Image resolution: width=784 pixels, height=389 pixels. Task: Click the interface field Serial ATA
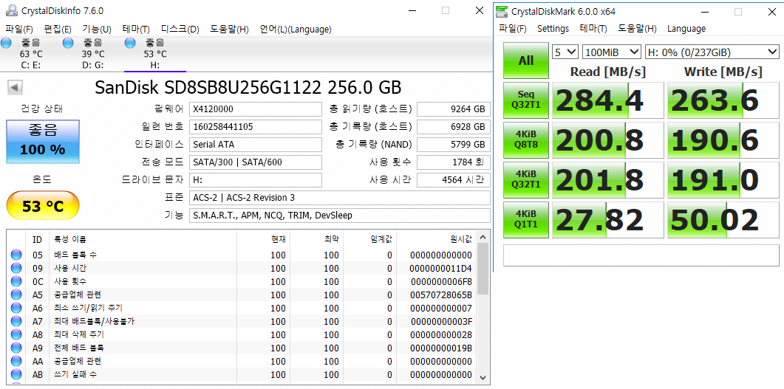click(x=256, y=145)
